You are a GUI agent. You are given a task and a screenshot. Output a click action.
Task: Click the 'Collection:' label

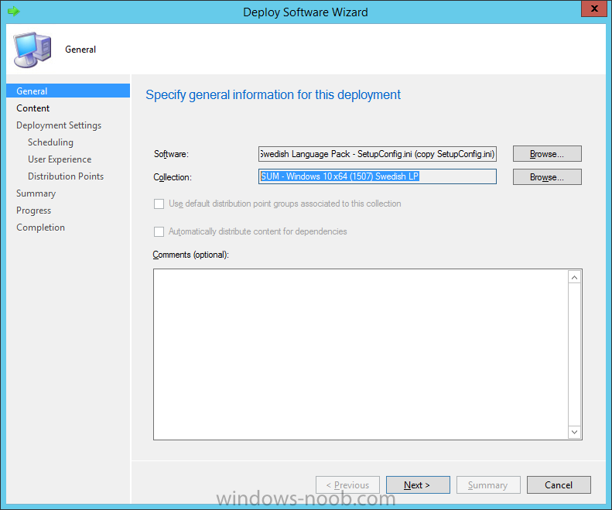172,177
